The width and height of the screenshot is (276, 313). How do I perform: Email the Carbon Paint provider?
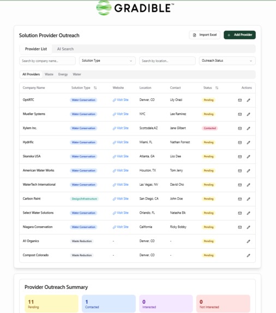(x=240, y=199)
